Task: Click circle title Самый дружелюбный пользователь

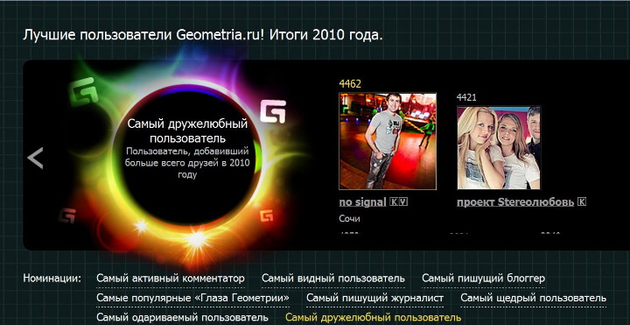Action: (x=187, y=131)
